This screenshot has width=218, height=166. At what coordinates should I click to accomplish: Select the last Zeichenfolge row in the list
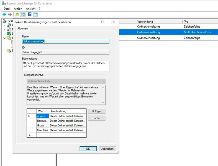click(168, 38)
